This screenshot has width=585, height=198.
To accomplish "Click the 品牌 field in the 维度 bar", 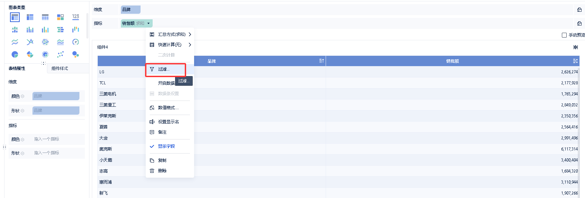I will [131, 10].
